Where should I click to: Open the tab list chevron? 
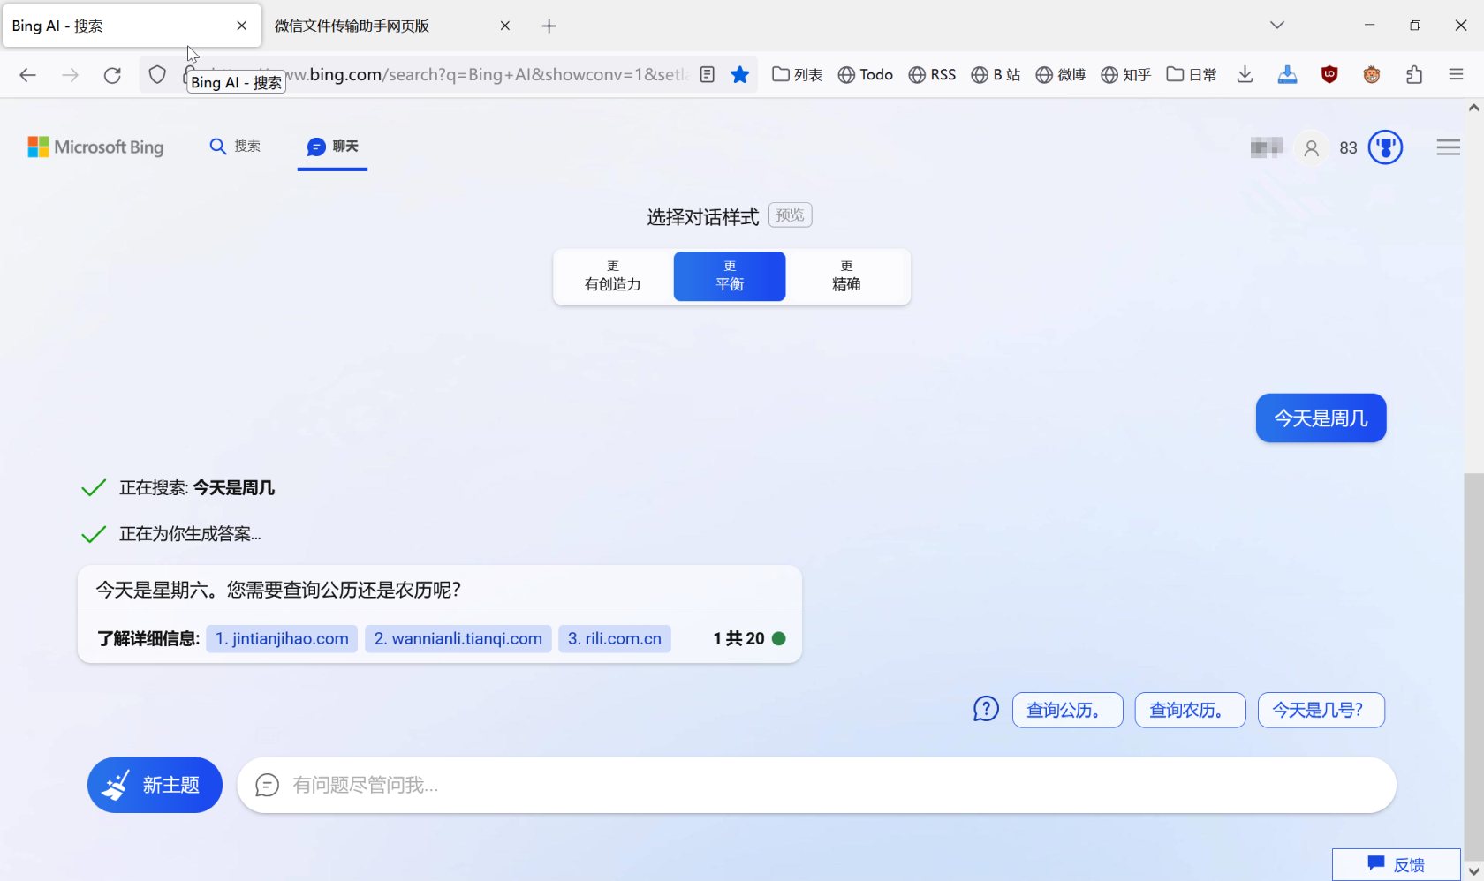click(1277, 25)
